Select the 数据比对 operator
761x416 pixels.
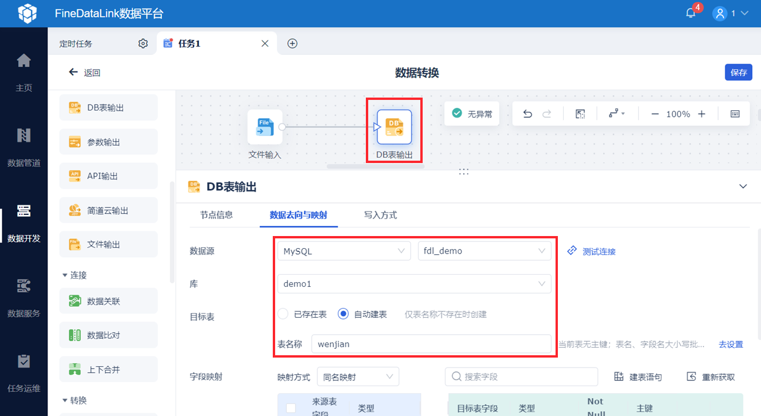[109, 335]
